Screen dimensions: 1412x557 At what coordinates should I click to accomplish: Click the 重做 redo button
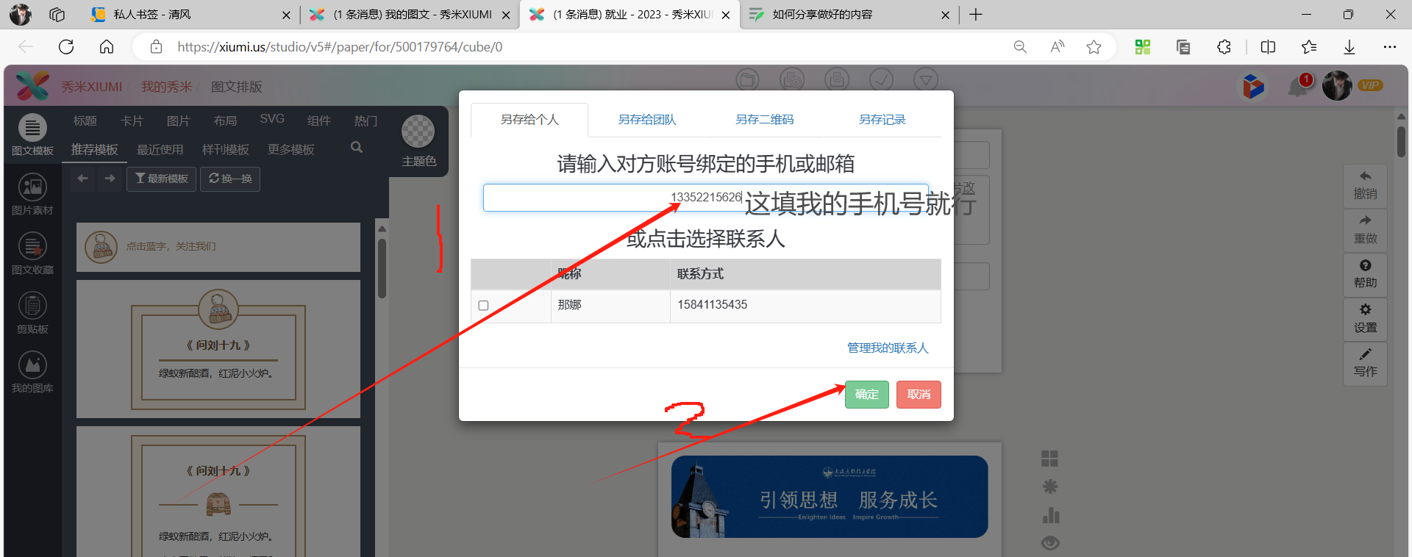(x=1365, y=231)
